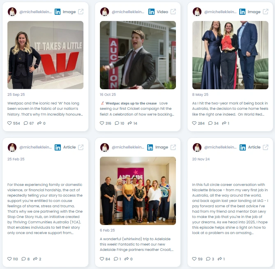Open the 25 Sep 25 post via external link icon
The height and width of the screenshot is (269, 275).
click(x=81, y=12)
